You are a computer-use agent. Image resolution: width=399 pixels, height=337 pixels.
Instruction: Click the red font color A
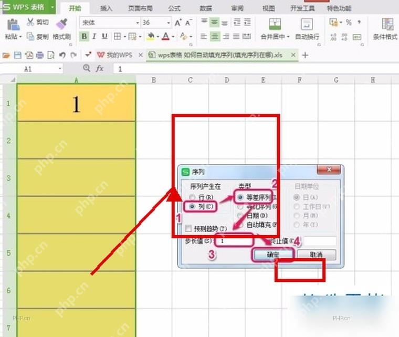(166, 36)
